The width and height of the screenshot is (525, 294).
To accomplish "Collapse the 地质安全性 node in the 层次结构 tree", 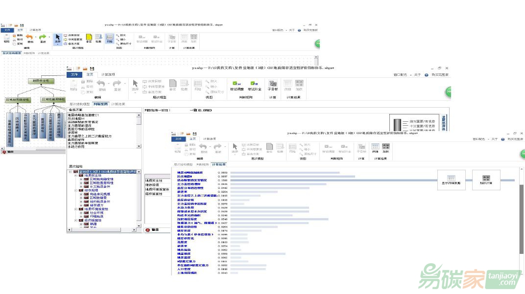I will [x=76, y=176].
